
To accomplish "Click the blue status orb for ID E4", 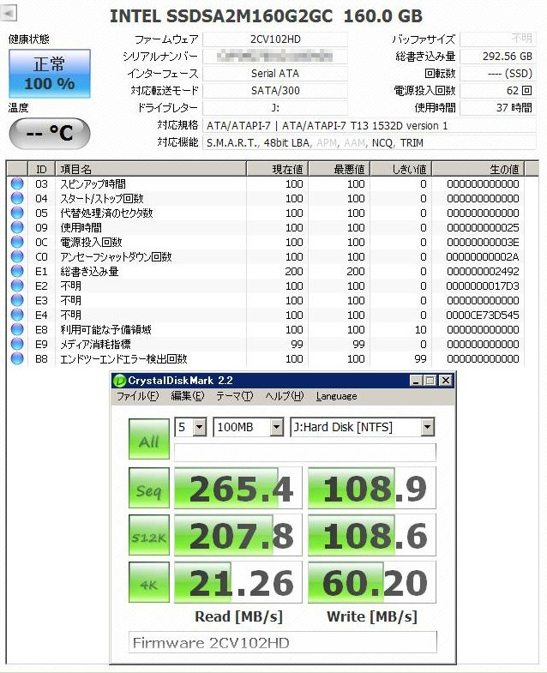I will pos(17,315).
